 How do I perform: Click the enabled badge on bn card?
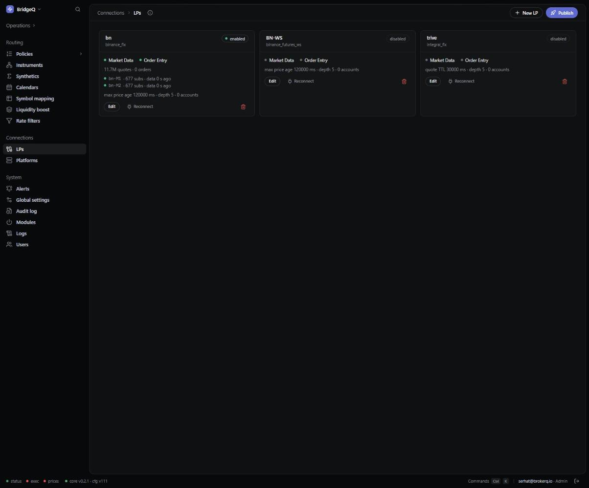[235, 39]
